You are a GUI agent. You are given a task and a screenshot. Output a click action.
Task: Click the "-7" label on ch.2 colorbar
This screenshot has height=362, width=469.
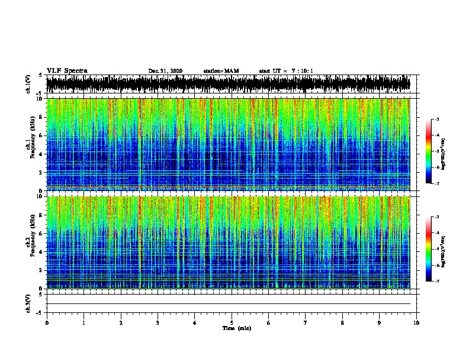[x=437, y=281]
